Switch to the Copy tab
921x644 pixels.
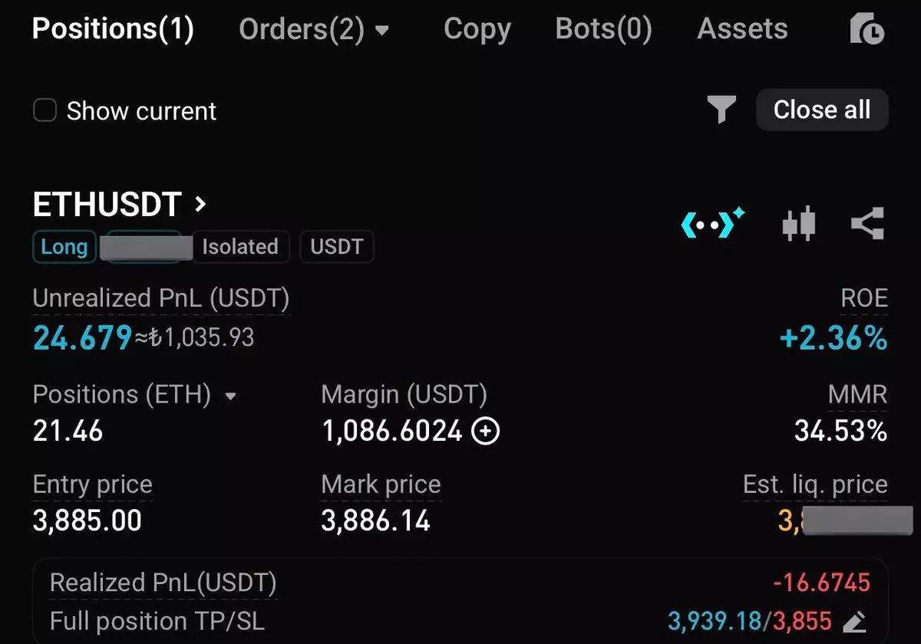pyautogui.click(x=477, y=29)
